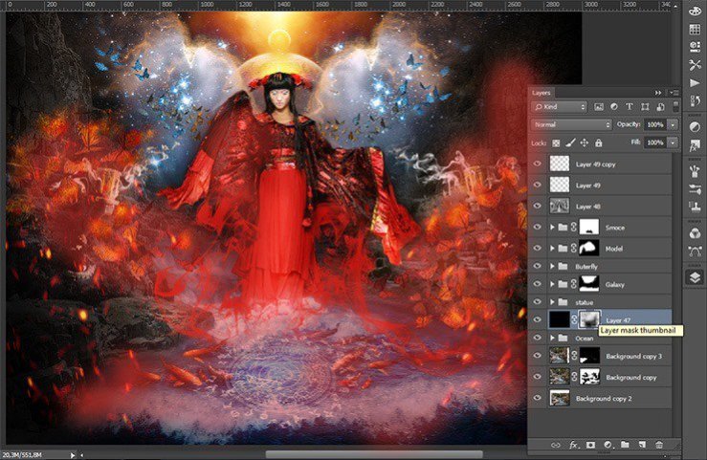Select Layer 47 mask thumbnail
Viewport: 707px width, 460px height.
click(589, 319)
